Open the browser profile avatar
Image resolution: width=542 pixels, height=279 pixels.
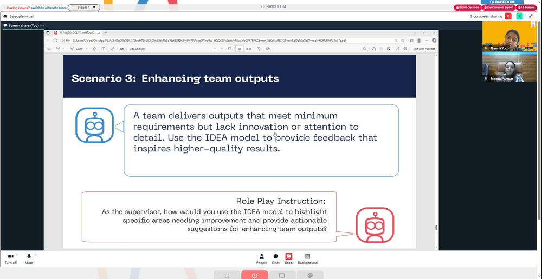click(x=419, y=41)
